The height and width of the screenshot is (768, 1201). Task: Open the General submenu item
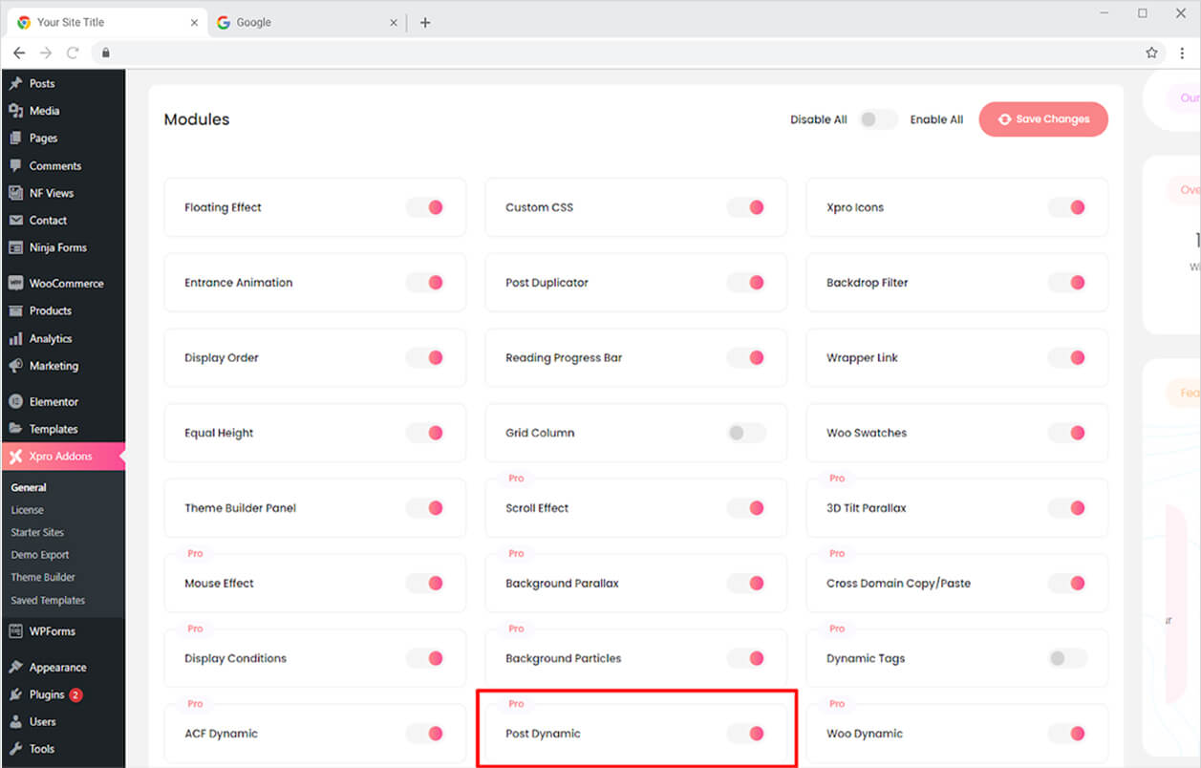click(x=29, y=487)
